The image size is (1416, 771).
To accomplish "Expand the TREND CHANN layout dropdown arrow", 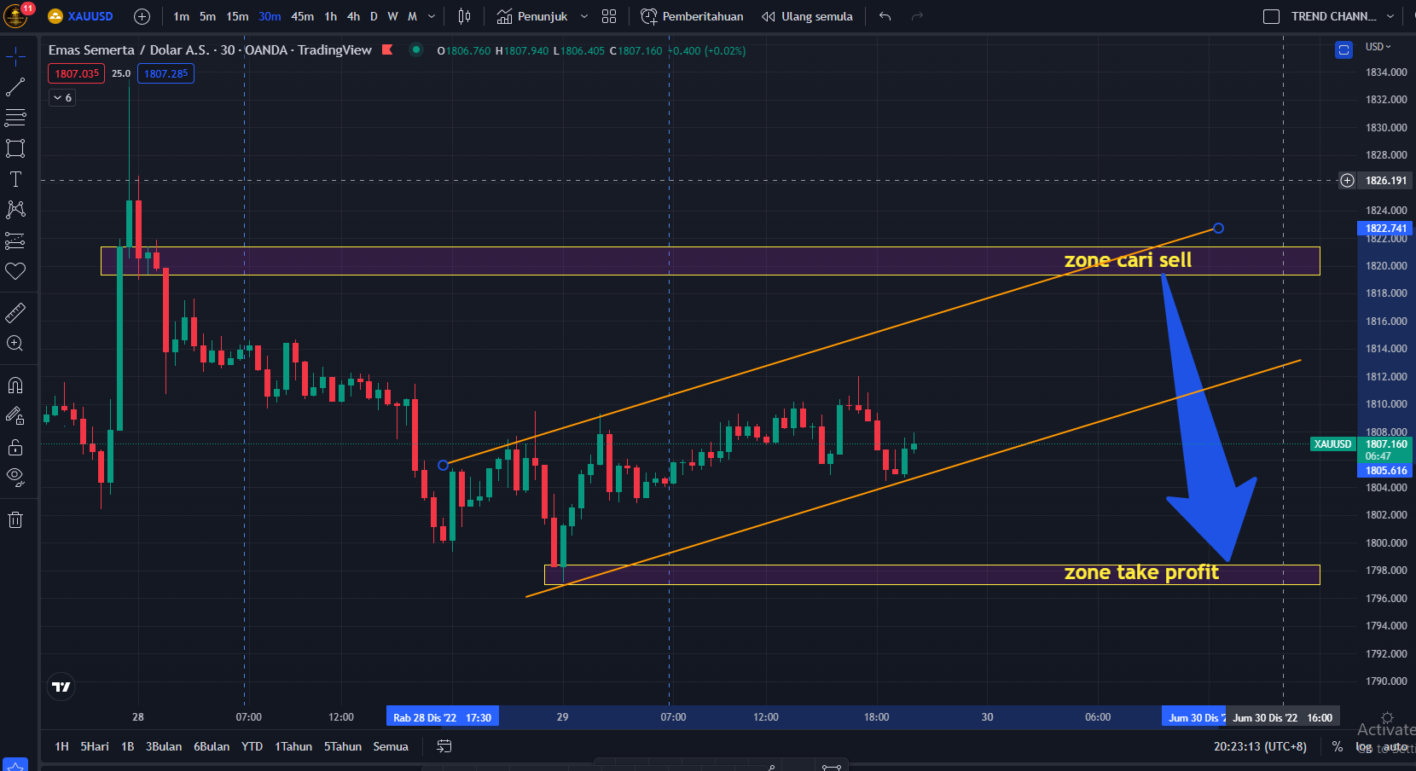I will point(1390,16).
